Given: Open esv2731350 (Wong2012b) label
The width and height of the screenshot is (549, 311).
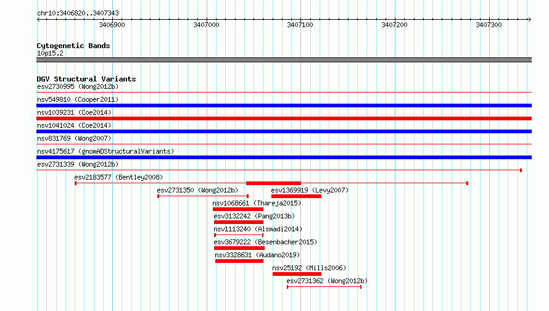Looking at the screenshot, I should click(x=197, y=190).
